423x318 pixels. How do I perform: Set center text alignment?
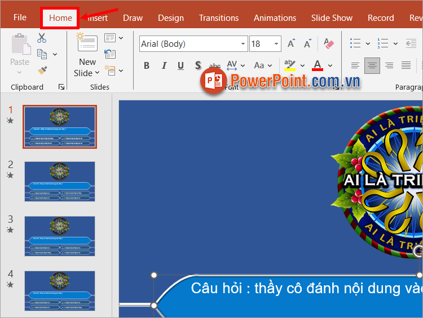372,65
